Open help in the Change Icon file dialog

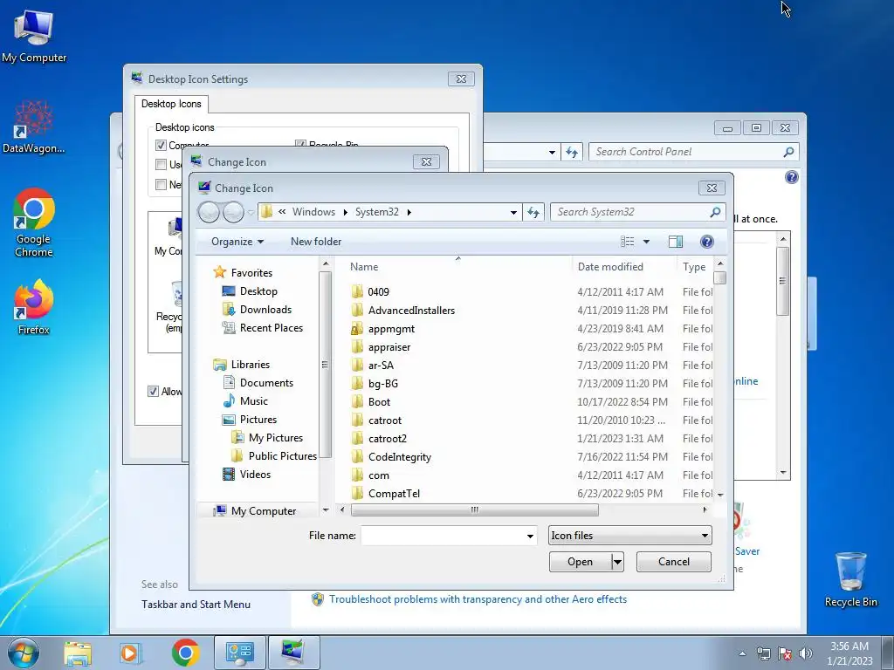pos(707,242)
